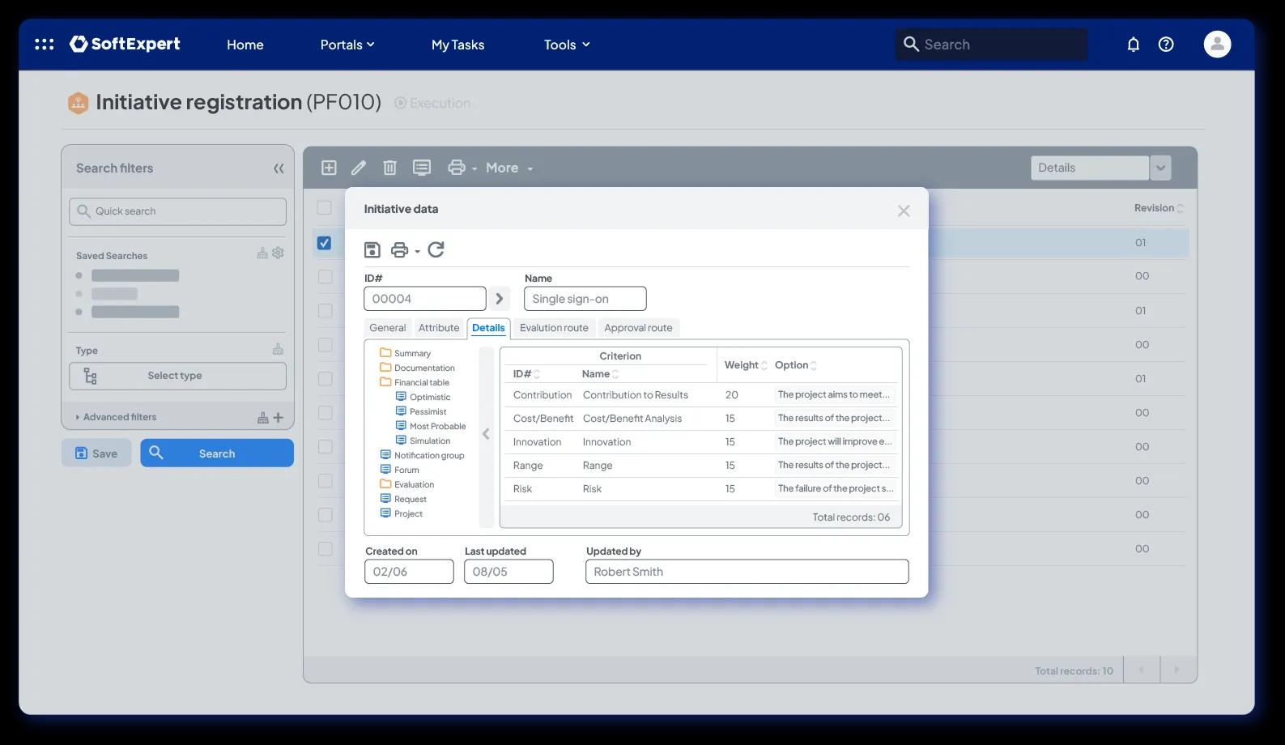The height and width of the screenshot is (745, 1285).
Task: Switch to the Attribute tab
Action: tap(439, 328)
